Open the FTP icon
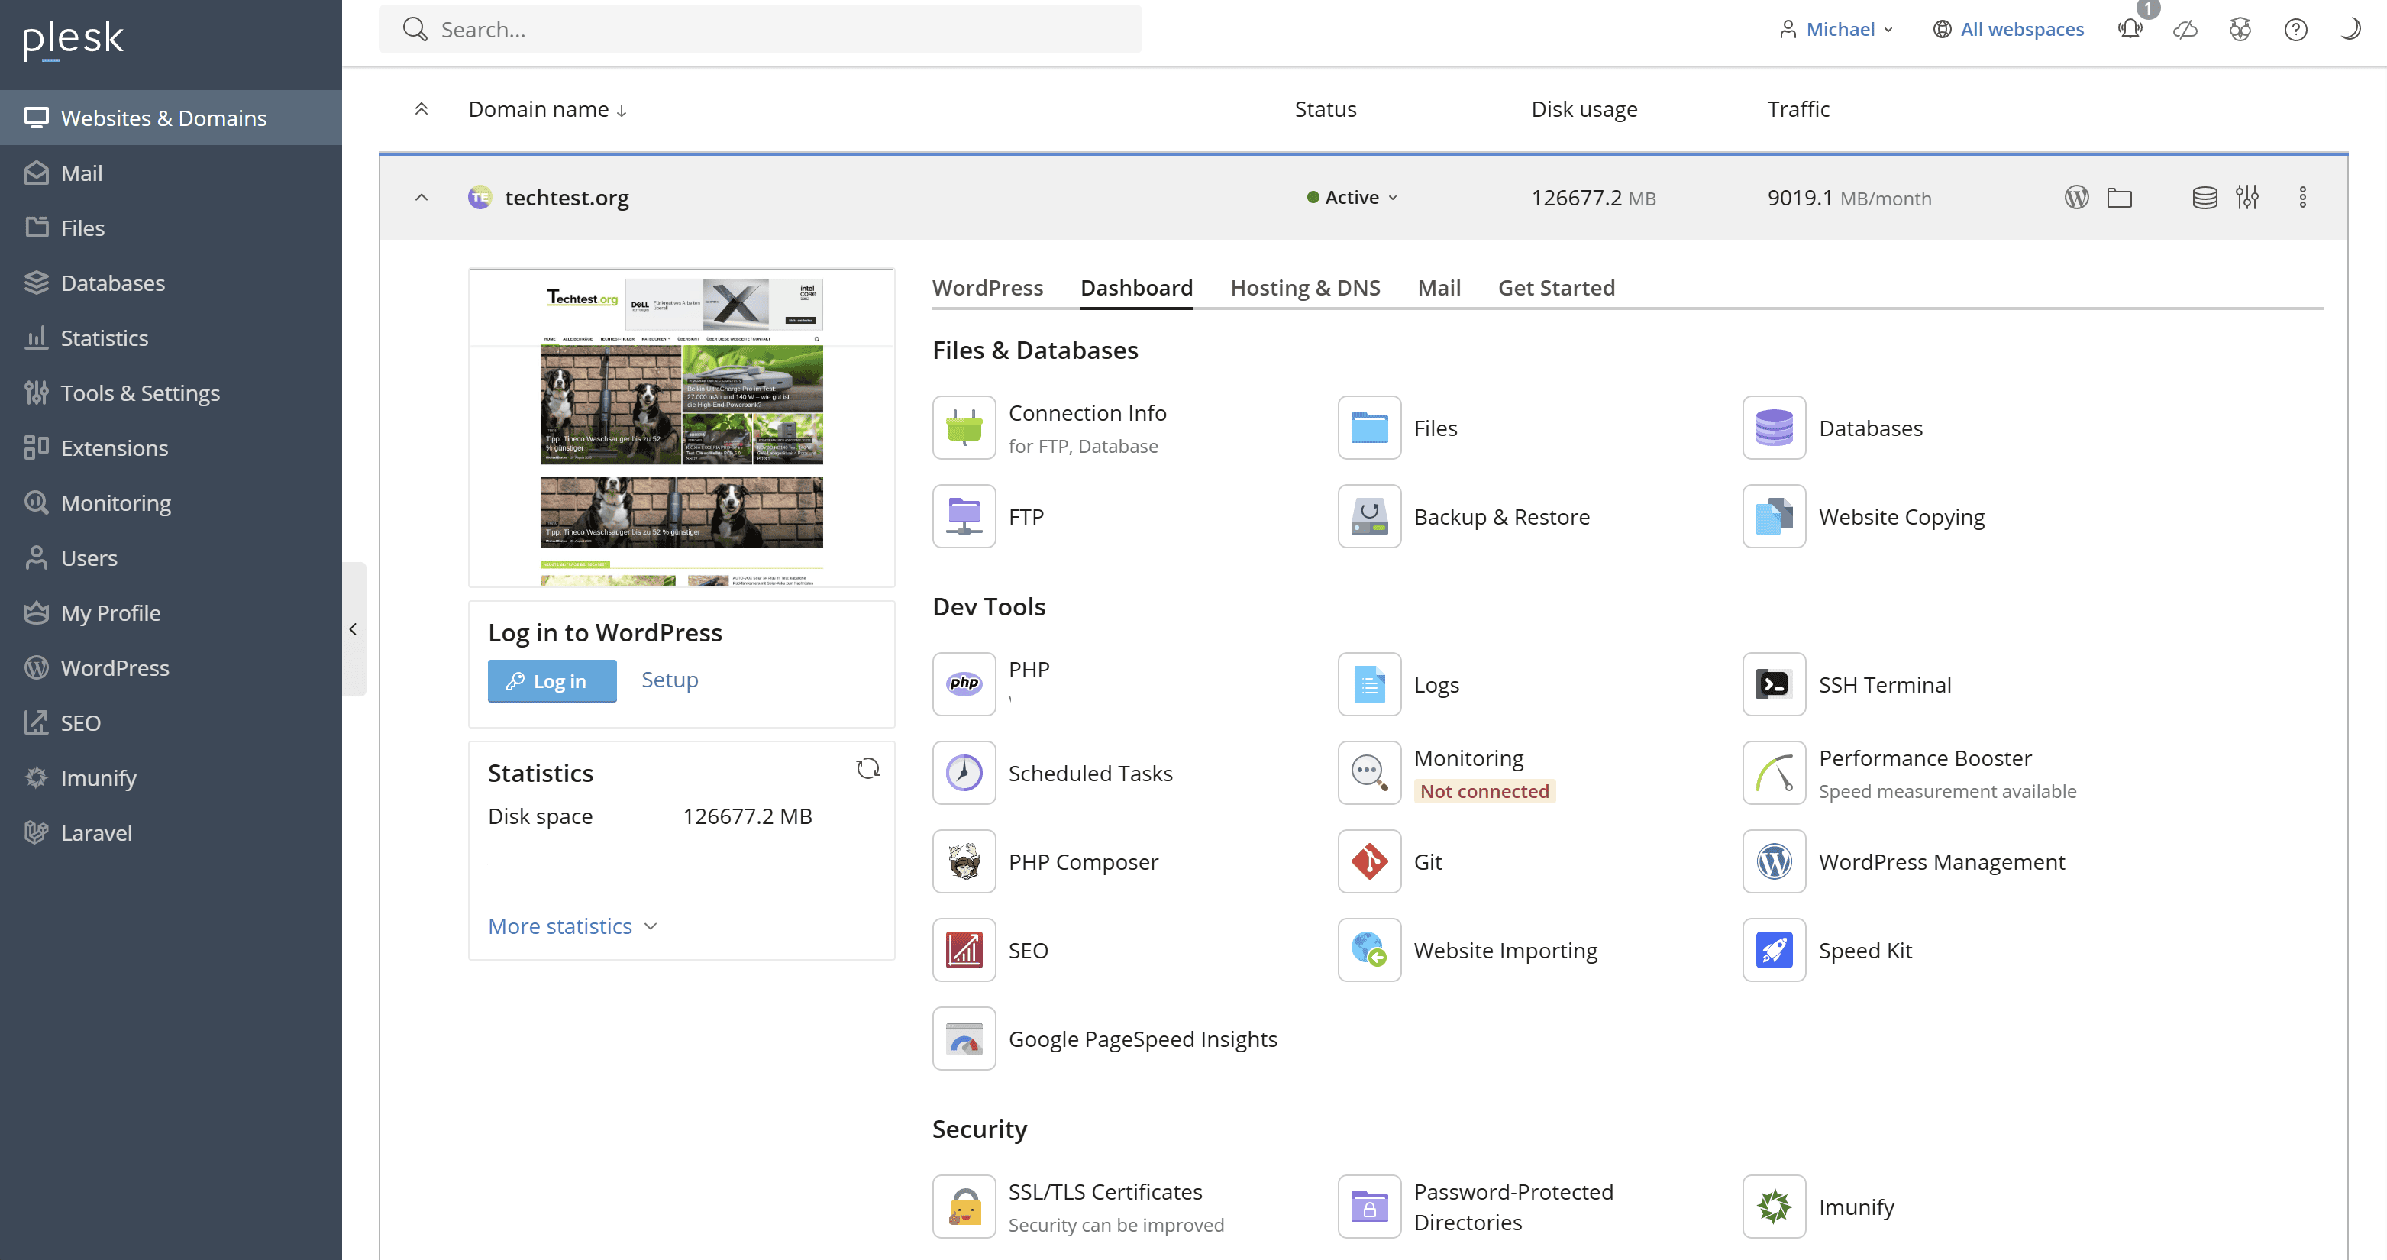 tap(964, 516)
